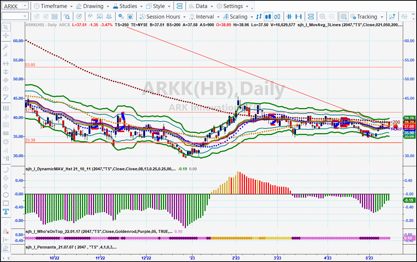Select the text drawing tool
The image size is (417, 262).
pyautogui.click(x=5, y=211)
